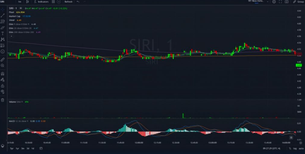The height and width of the screenshot is (154, 305).
Task: Toggle auto scale mode
Action: [301, 149]
